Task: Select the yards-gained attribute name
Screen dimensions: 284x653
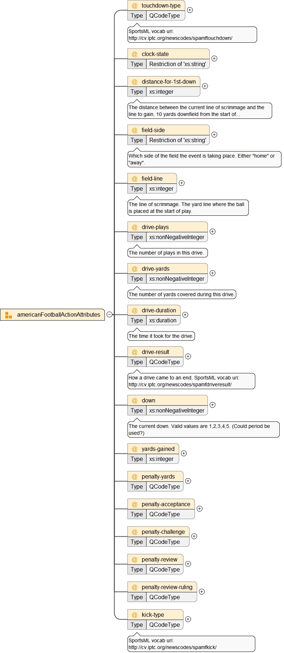Action: (x=158, y=449)
